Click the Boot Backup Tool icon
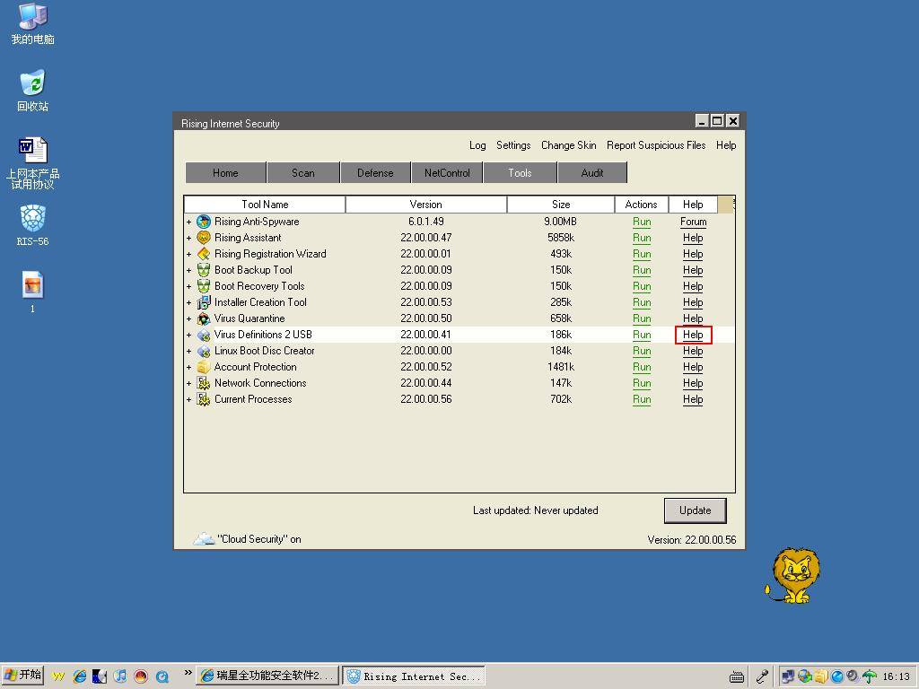The image size is (919, 689). (x=204, y=270)
